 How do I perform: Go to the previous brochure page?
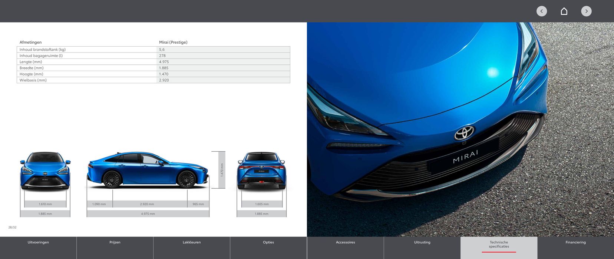541,11
